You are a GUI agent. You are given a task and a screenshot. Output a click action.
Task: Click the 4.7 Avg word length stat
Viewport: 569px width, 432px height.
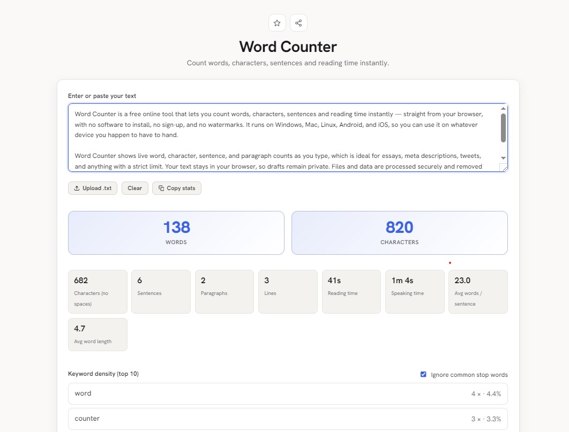point(98,335)
